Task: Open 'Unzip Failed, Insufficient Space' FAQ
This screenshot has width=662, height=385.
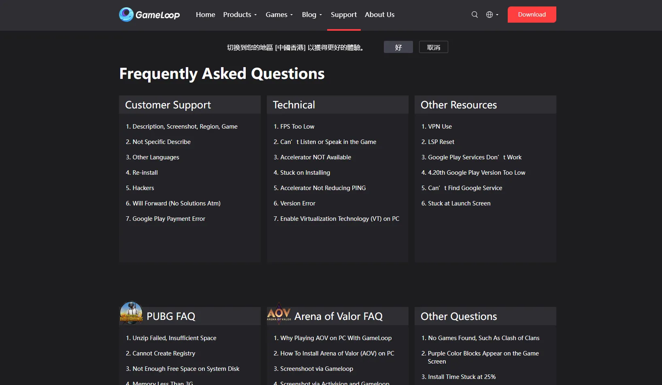Action: [171, 338]
